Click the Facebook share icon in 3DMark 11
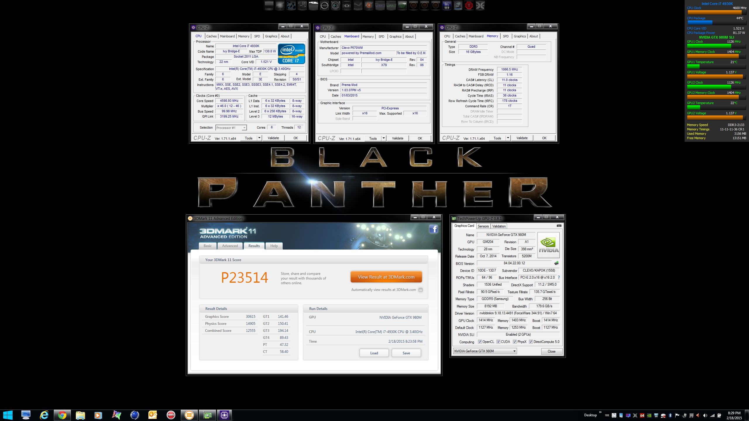The height and width of the screenshot is (421, 749). click(x=433, y=229)
